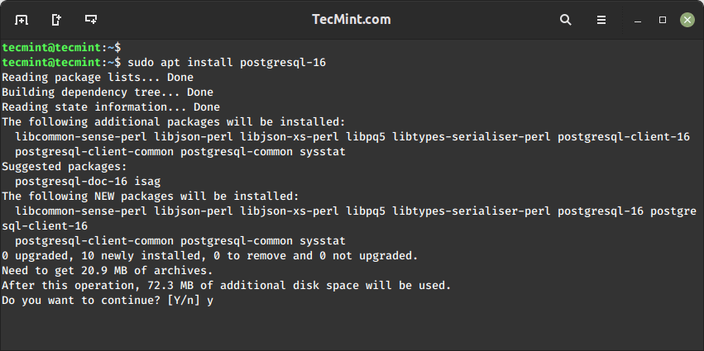Click the '72.3 MB of additional disk space' line
Screen dimensions: 704x351
coord(226,286)
